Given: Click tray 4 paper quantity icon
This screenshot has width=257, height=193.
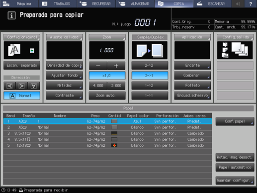Looking at the screenshot, I should (114, 139).
